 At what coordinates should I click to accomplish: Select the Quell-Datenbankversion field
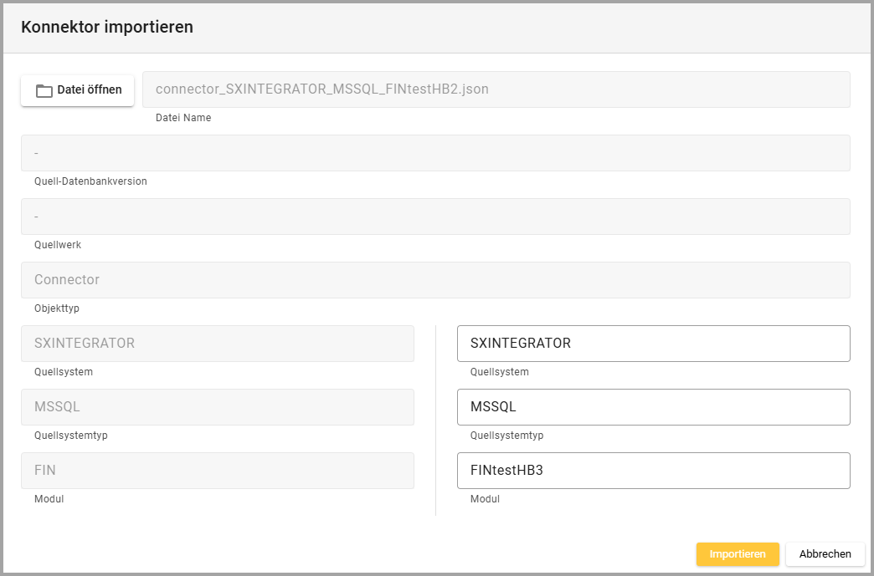pyautogui.click(x=435, y=153)
